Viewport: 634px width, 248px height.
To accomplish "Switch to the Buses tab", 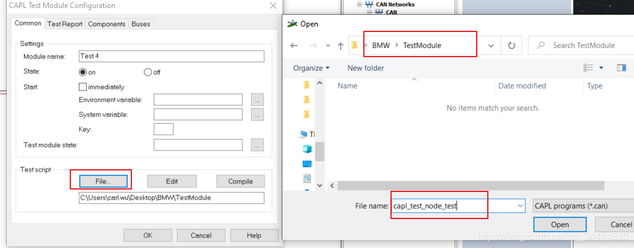I will pyautogui.click(x=141, y=24).
